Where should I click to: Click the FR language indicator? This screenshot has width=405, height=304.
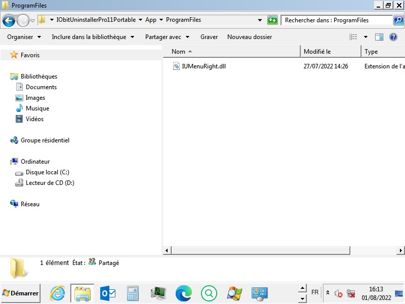pyautogui.click(x=314, y=292)
